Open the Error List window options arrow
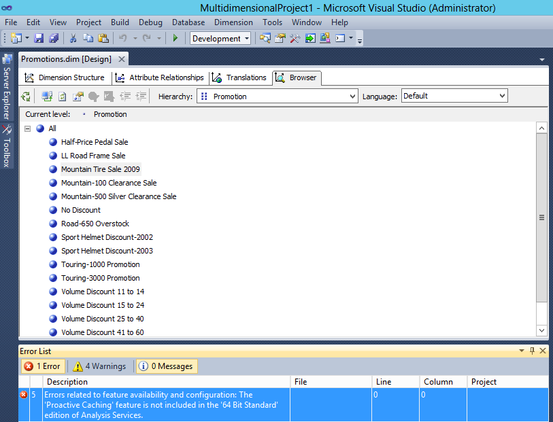Screen dimensions: 553x422 point(522,351)
